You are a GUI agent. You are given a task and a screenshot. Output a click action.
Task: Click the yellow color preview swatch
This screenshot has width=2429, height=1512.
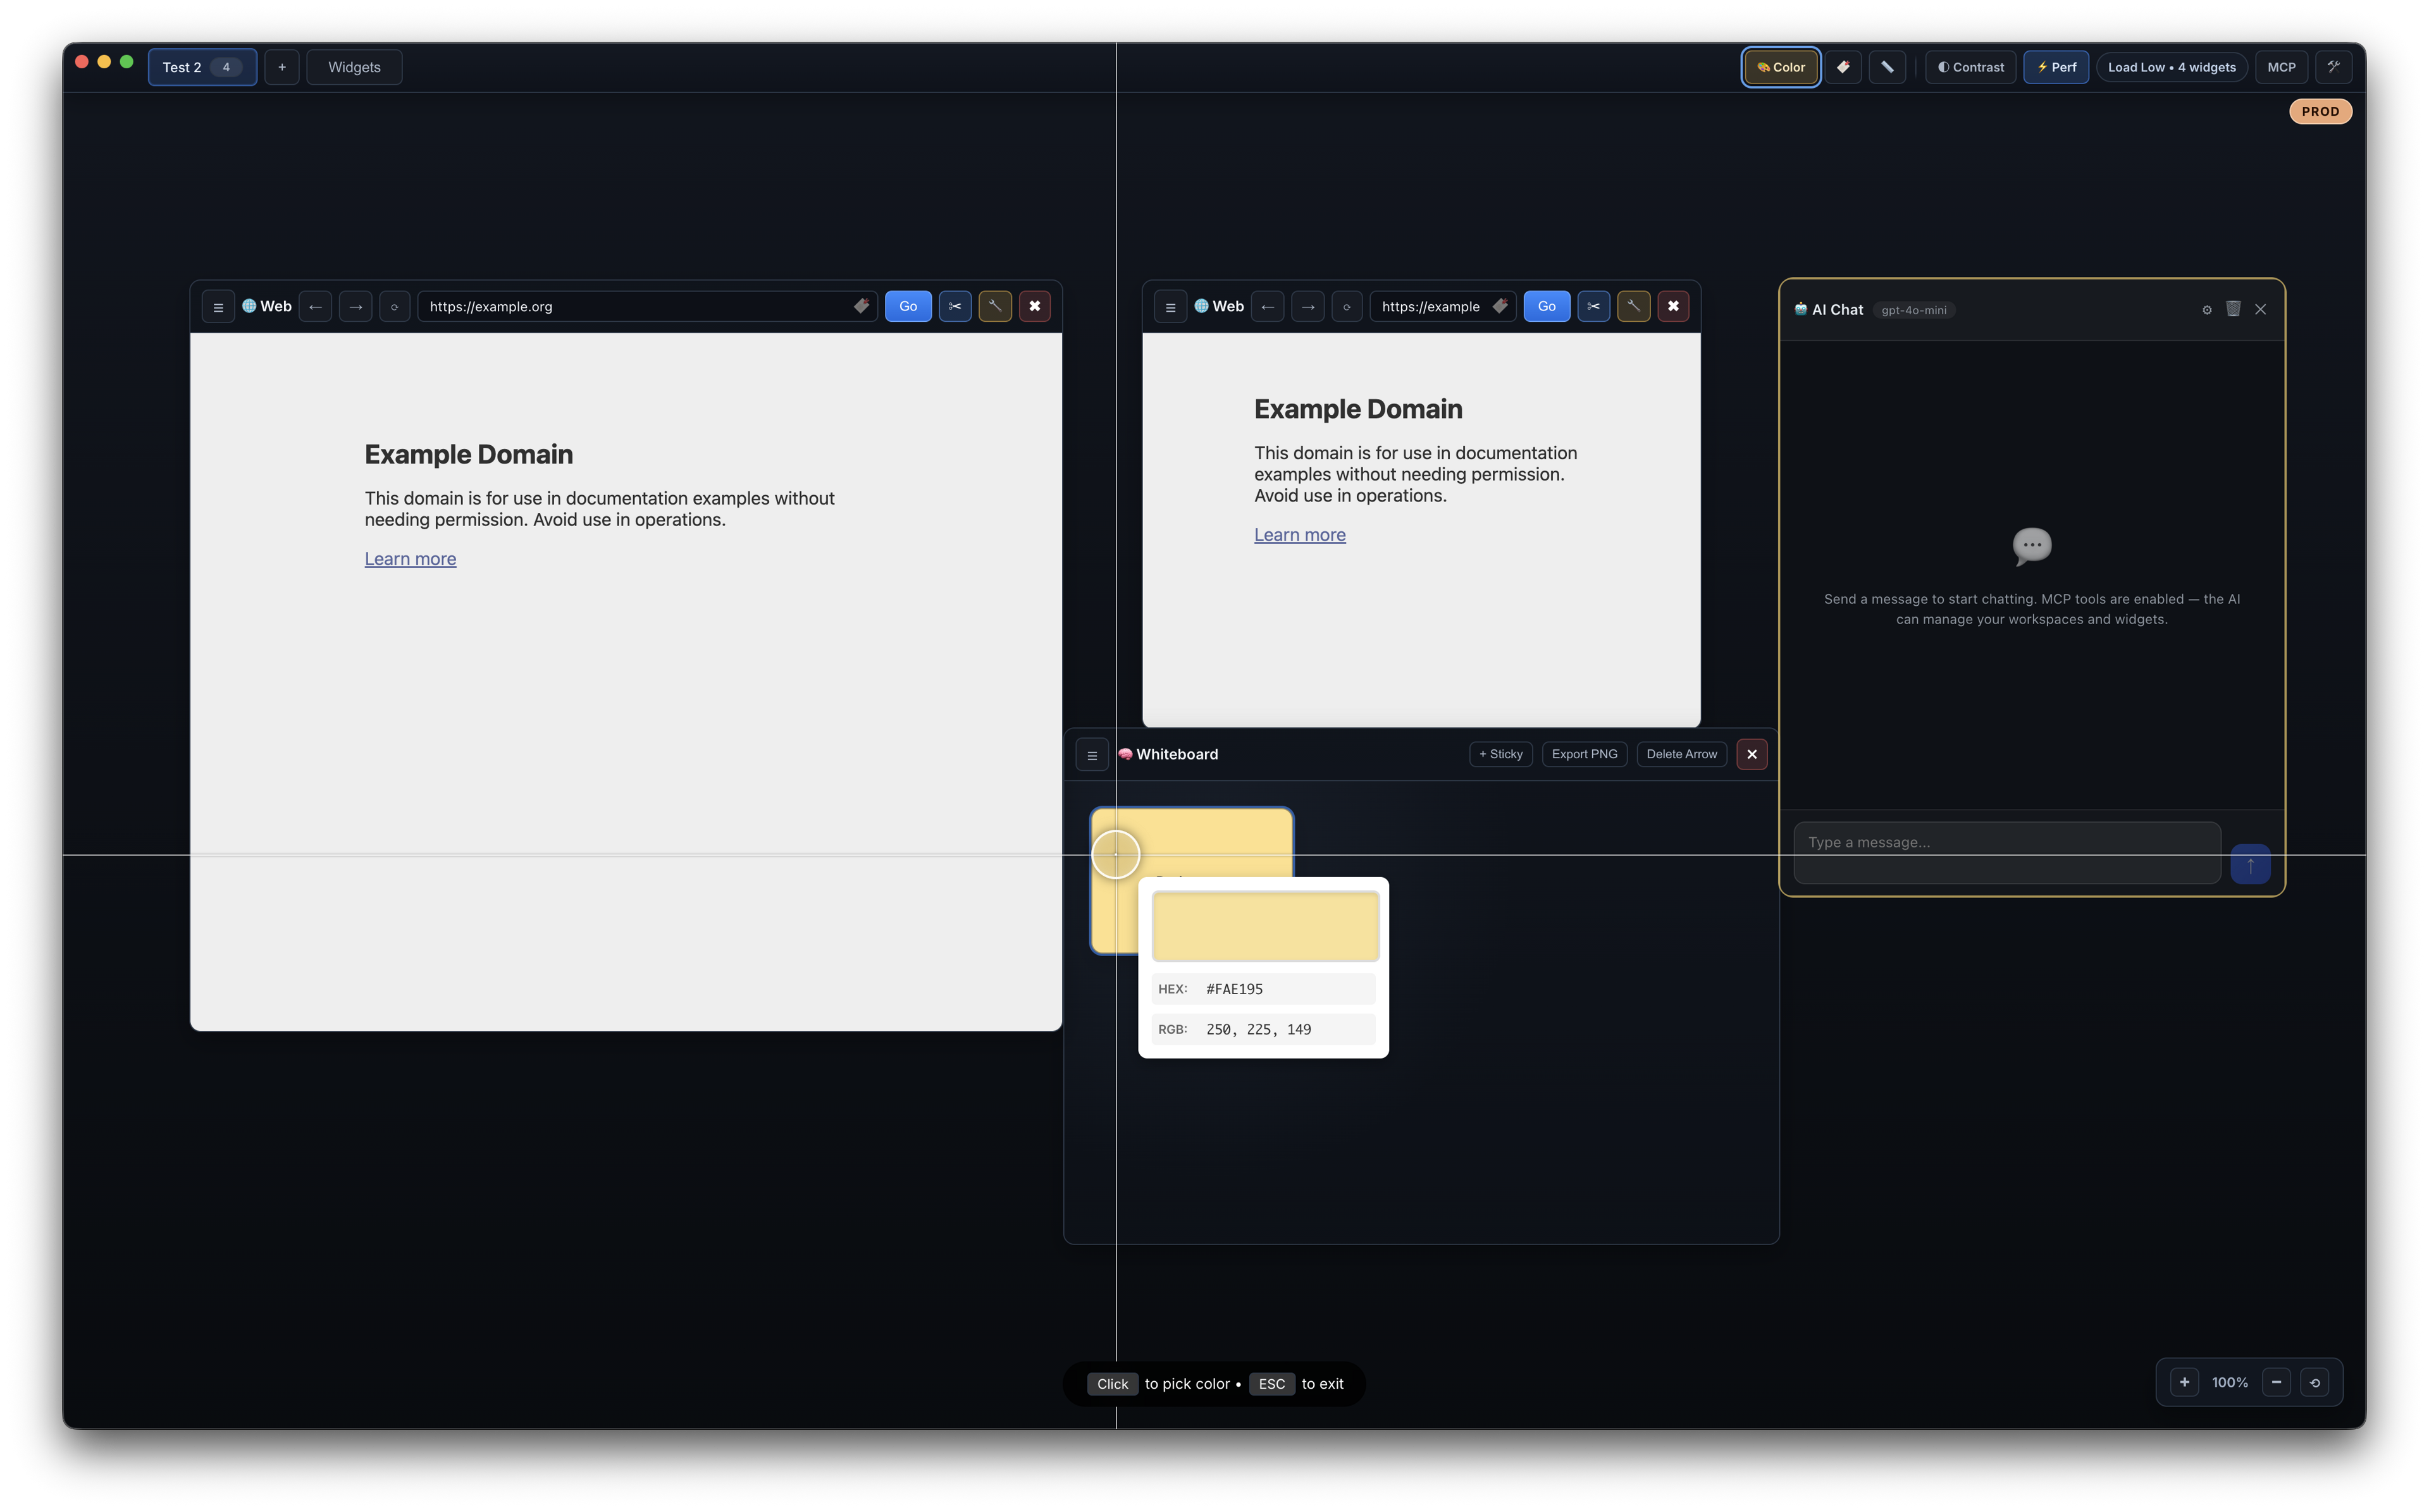coord(1265,926)
